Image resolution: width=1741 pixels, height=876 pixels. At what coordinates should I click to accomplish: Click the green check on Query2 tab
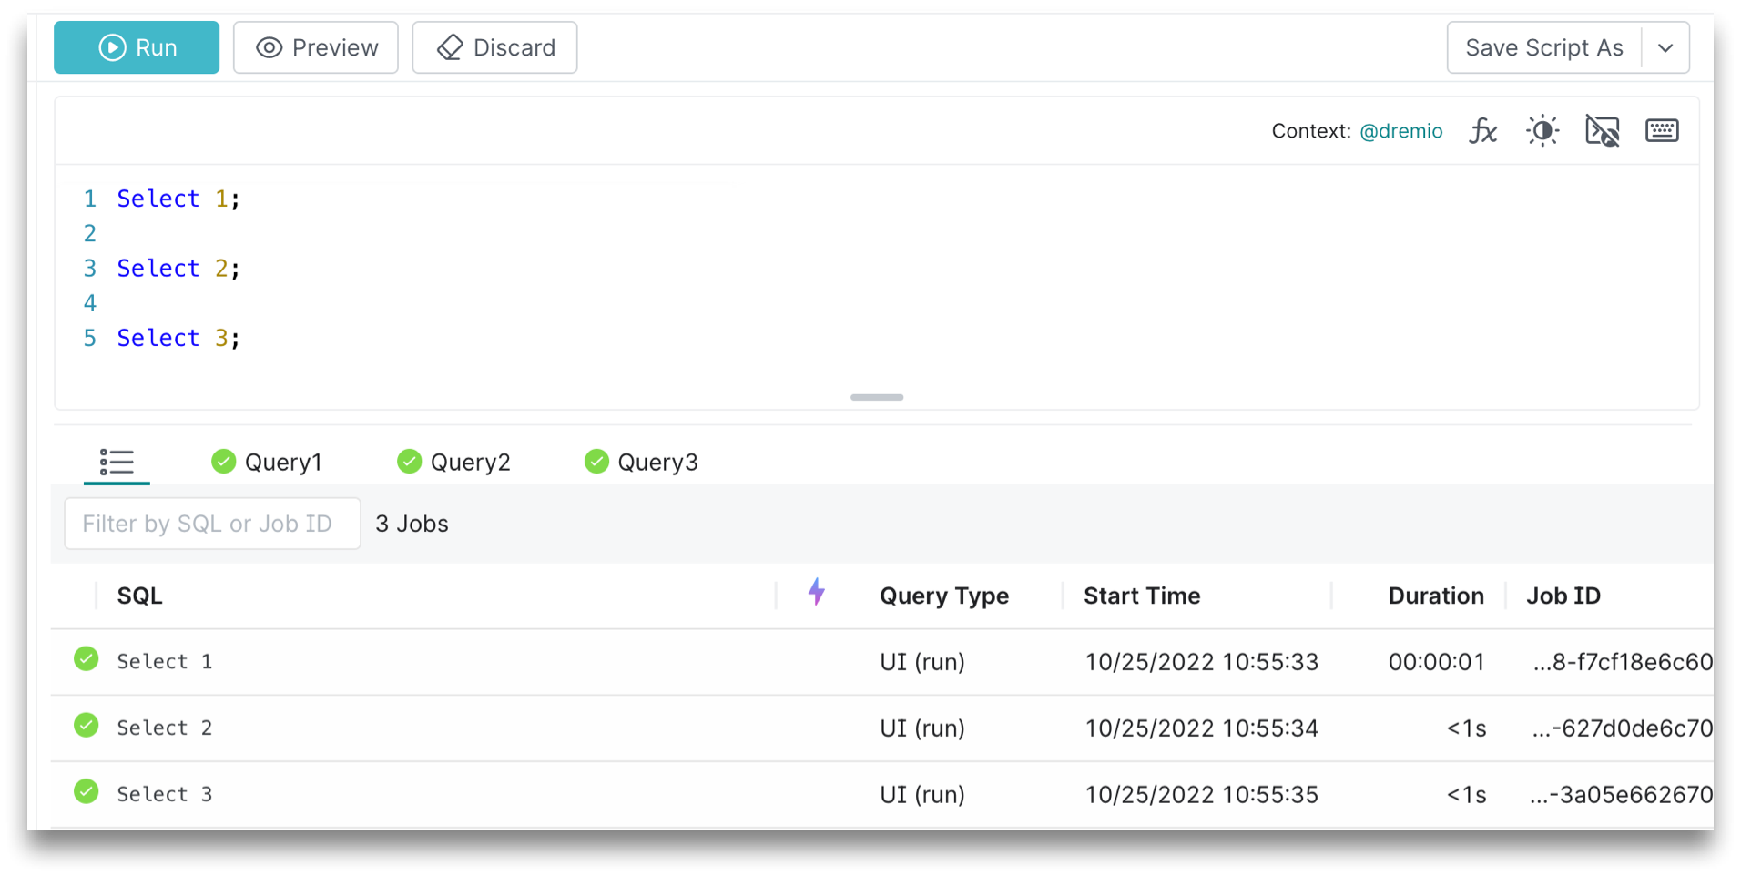click(408, 461)
